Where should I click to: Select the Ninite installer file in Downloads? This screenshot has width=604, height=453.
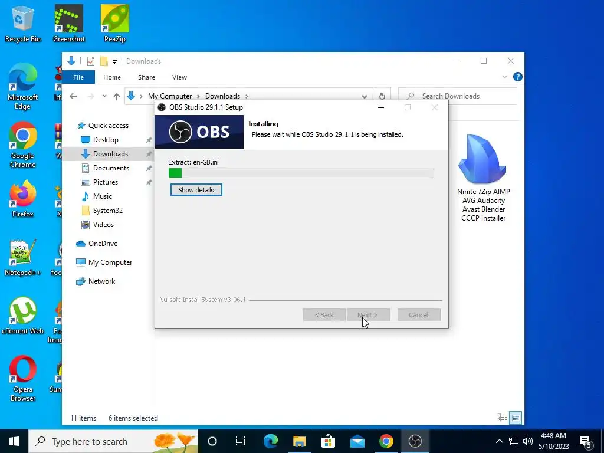click(x=483, y=178)
